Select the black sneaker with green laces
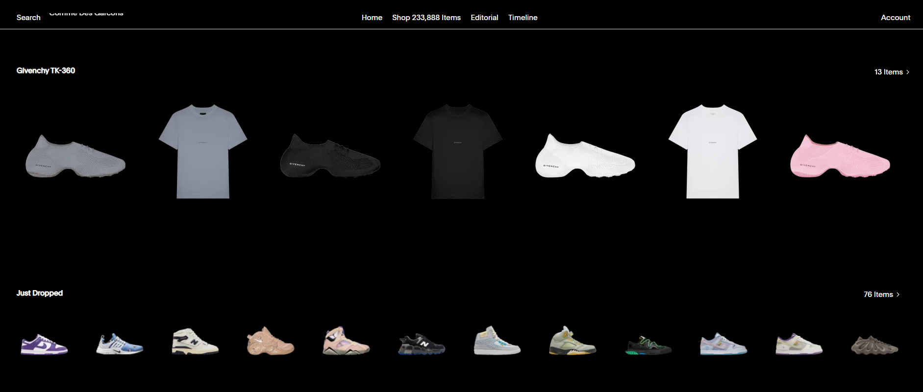Image resolution: width=923 pixels, height=392 pixels. (649, 345)
